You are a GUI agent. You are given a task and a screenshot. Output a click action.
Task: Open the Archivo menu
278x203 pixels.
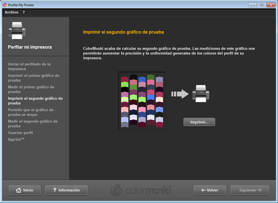click(11, 12)
